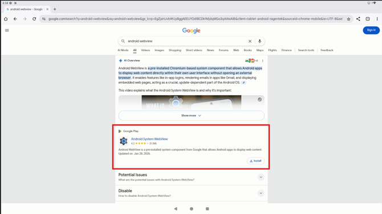382x214 pixels.
Task: Click the forward navigation arrow
Action: pyautogui.click(x=25, y=19)
